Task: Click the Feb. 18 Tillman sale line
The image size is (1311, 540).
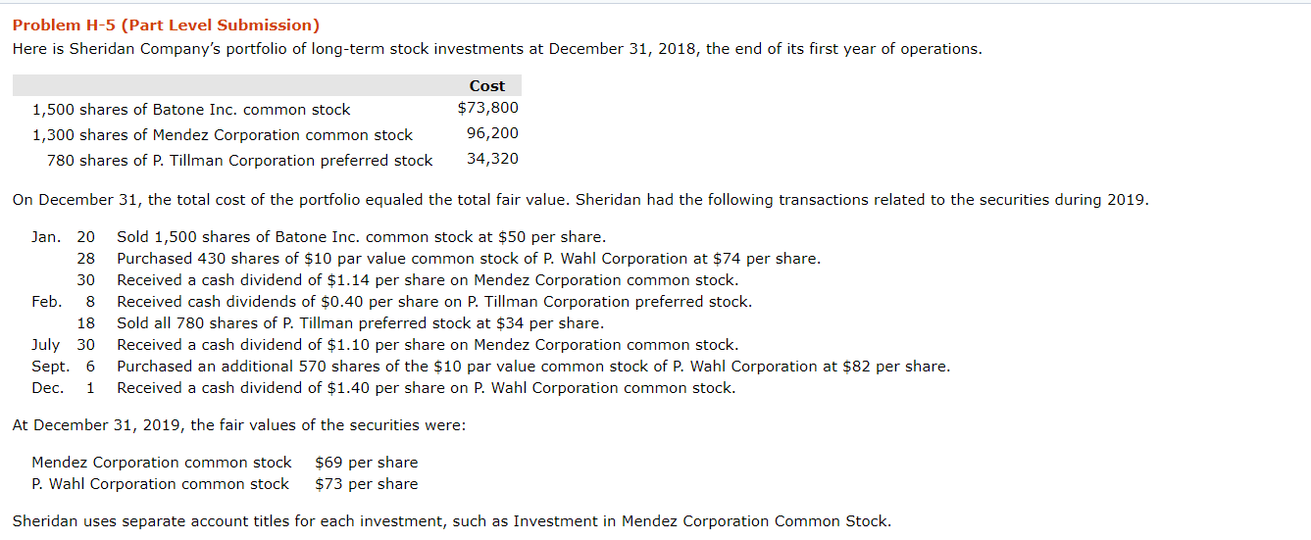Action: pyautogui.click(x=360, y=323)
